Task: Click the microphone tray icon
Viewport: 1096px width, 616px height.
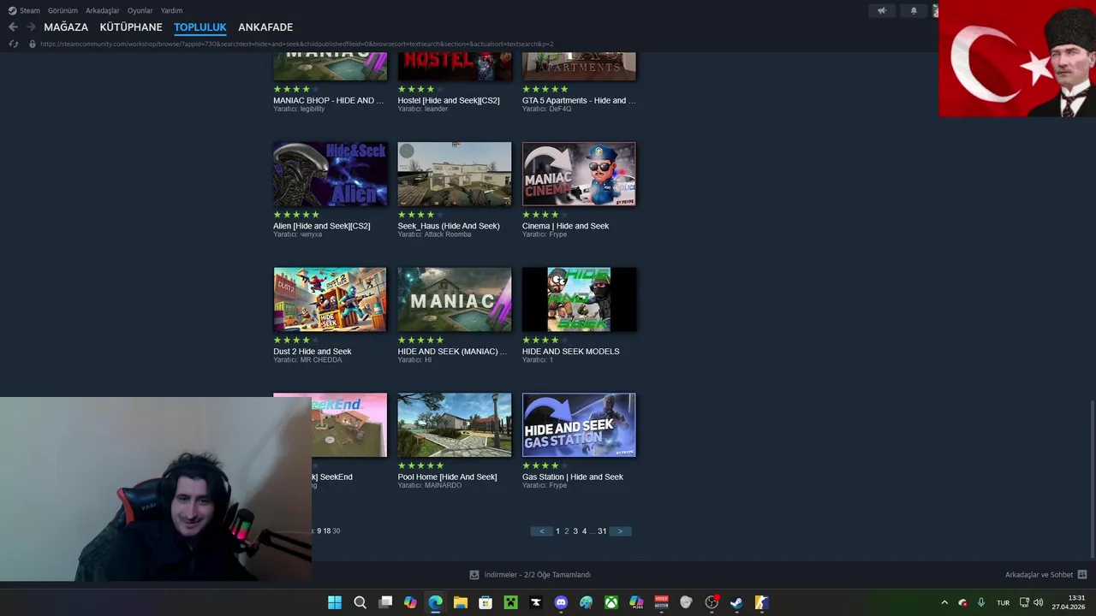Action: (981, 602)
